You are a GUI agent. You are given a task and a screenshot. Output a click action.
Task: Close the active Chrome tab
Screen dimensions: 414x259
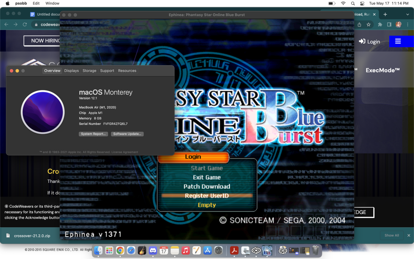point(375,14)
